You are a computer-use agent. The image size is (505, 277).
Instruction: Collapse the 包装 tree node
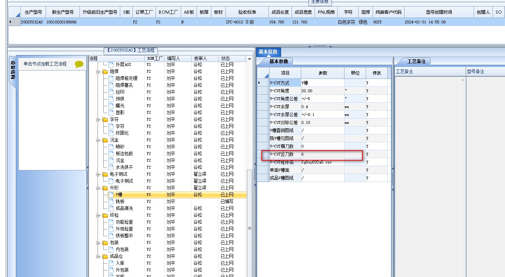point(98,242)
